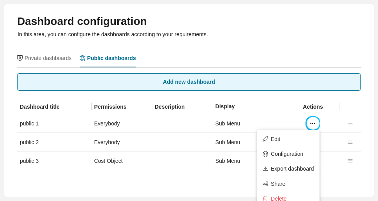
Task: Click the configure dashboards description sentence
Action: click(x=113, y=34)
